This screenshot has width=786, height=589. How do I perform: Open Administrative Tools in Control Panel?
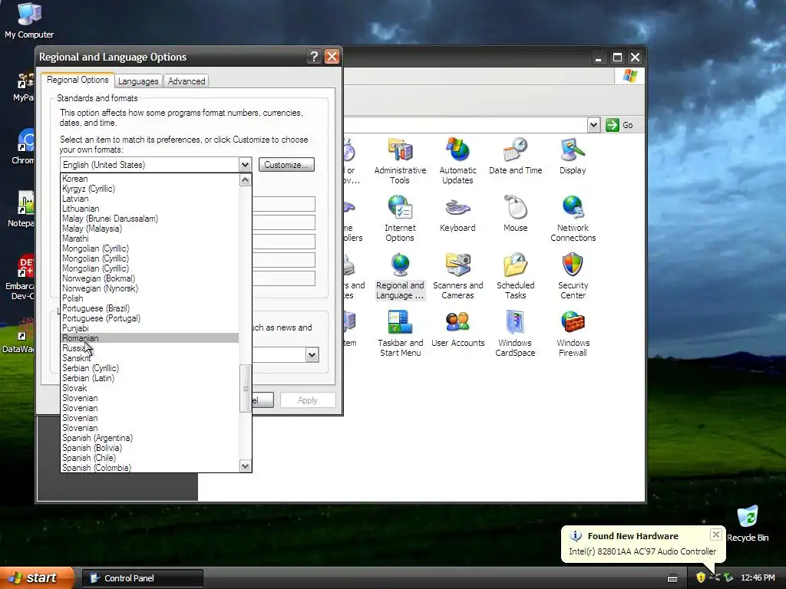pos(400,160)
